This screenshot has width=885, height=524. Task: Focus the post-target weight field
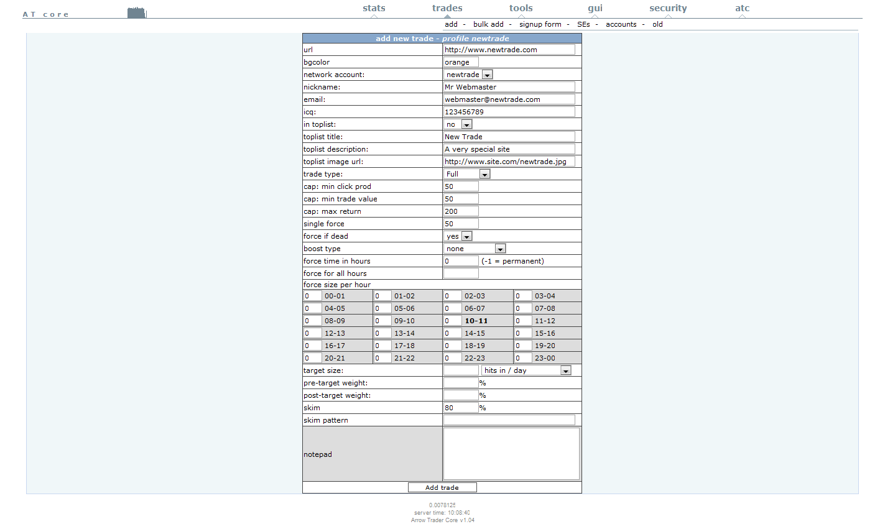[461, 395]
